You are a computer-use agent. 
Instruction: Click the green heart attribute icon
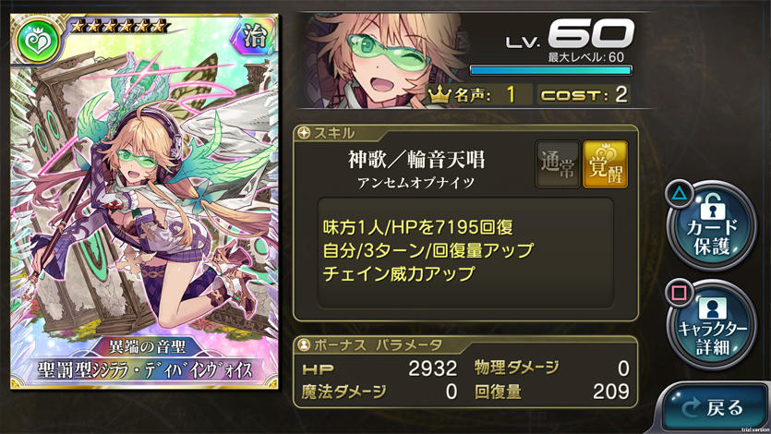(x=37, y=41)
